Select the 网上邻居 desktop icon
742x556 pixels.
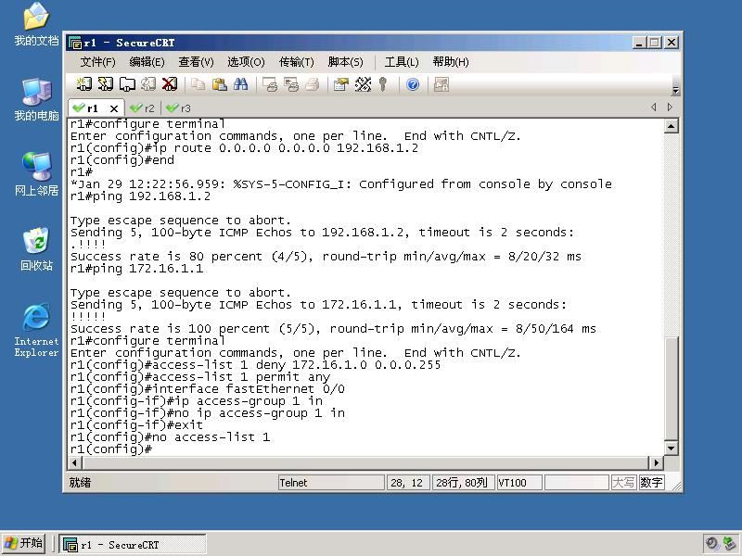[x=36, y=174]
